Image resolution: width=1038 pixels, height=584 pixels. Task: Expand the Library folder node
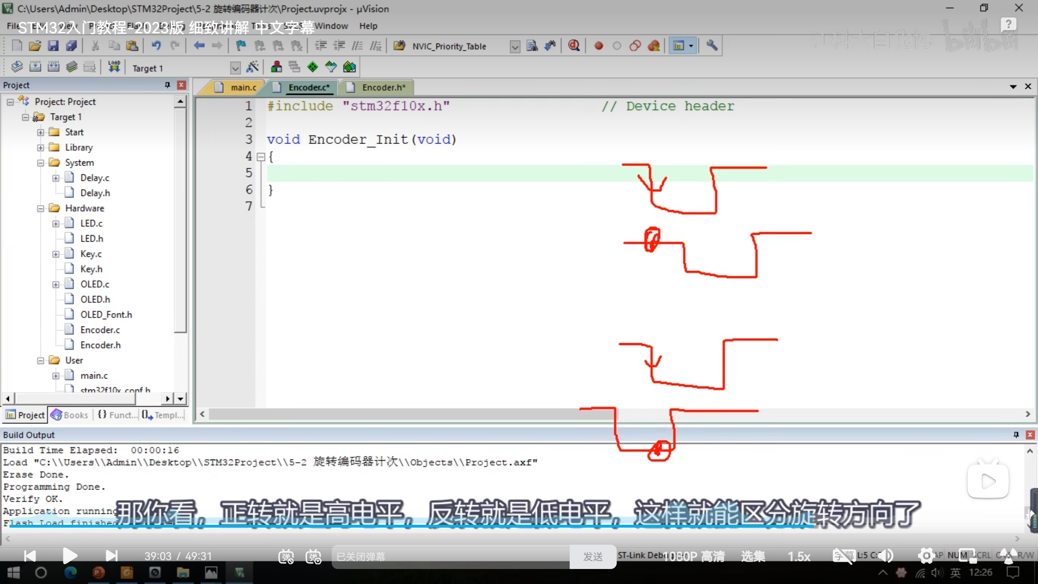41,148
